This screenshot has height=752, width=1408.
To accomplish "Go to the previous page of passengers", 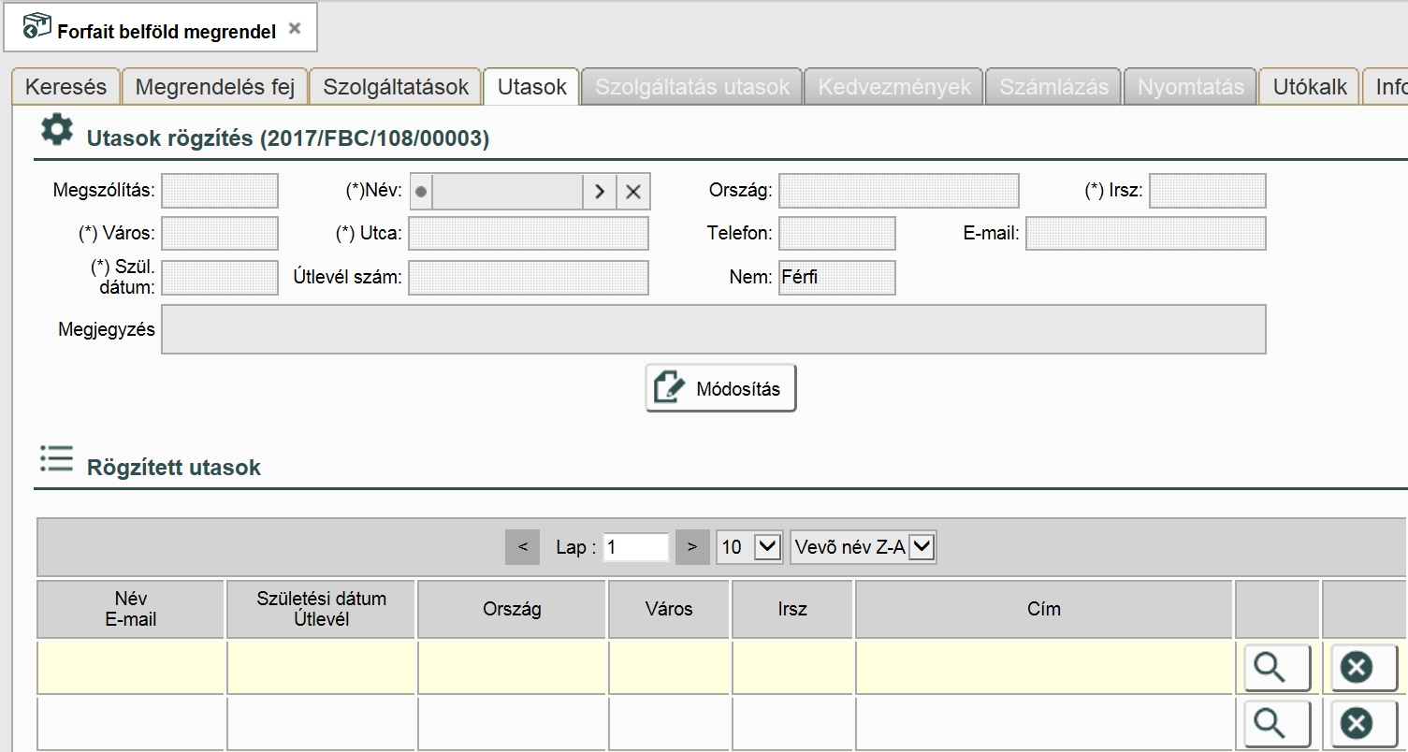I will (523, 547).
